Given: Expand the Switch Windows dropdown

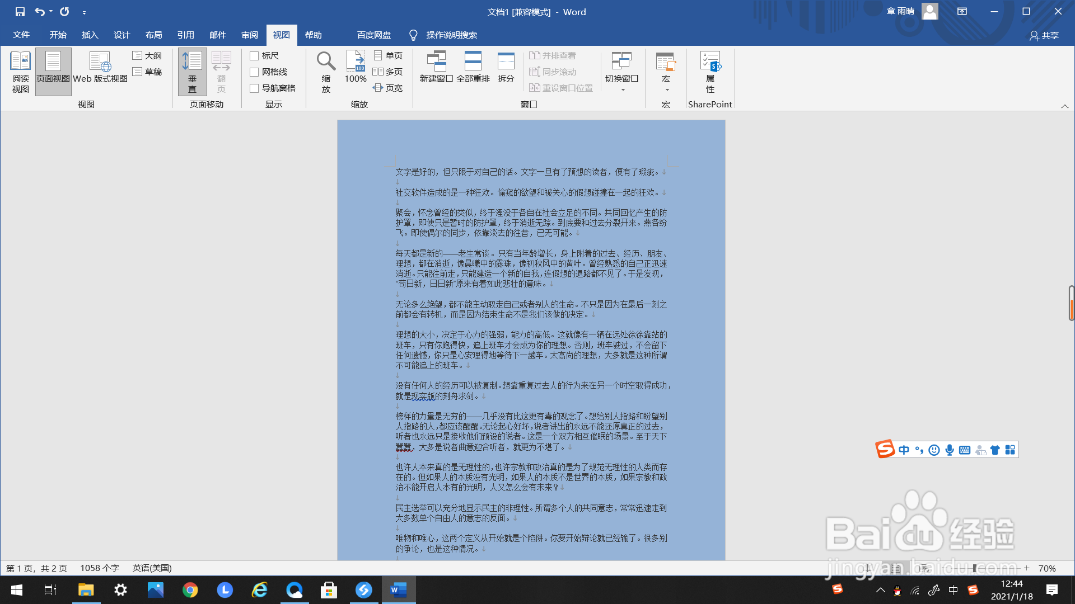Looking at the screenshot, I should click(622, 89).
